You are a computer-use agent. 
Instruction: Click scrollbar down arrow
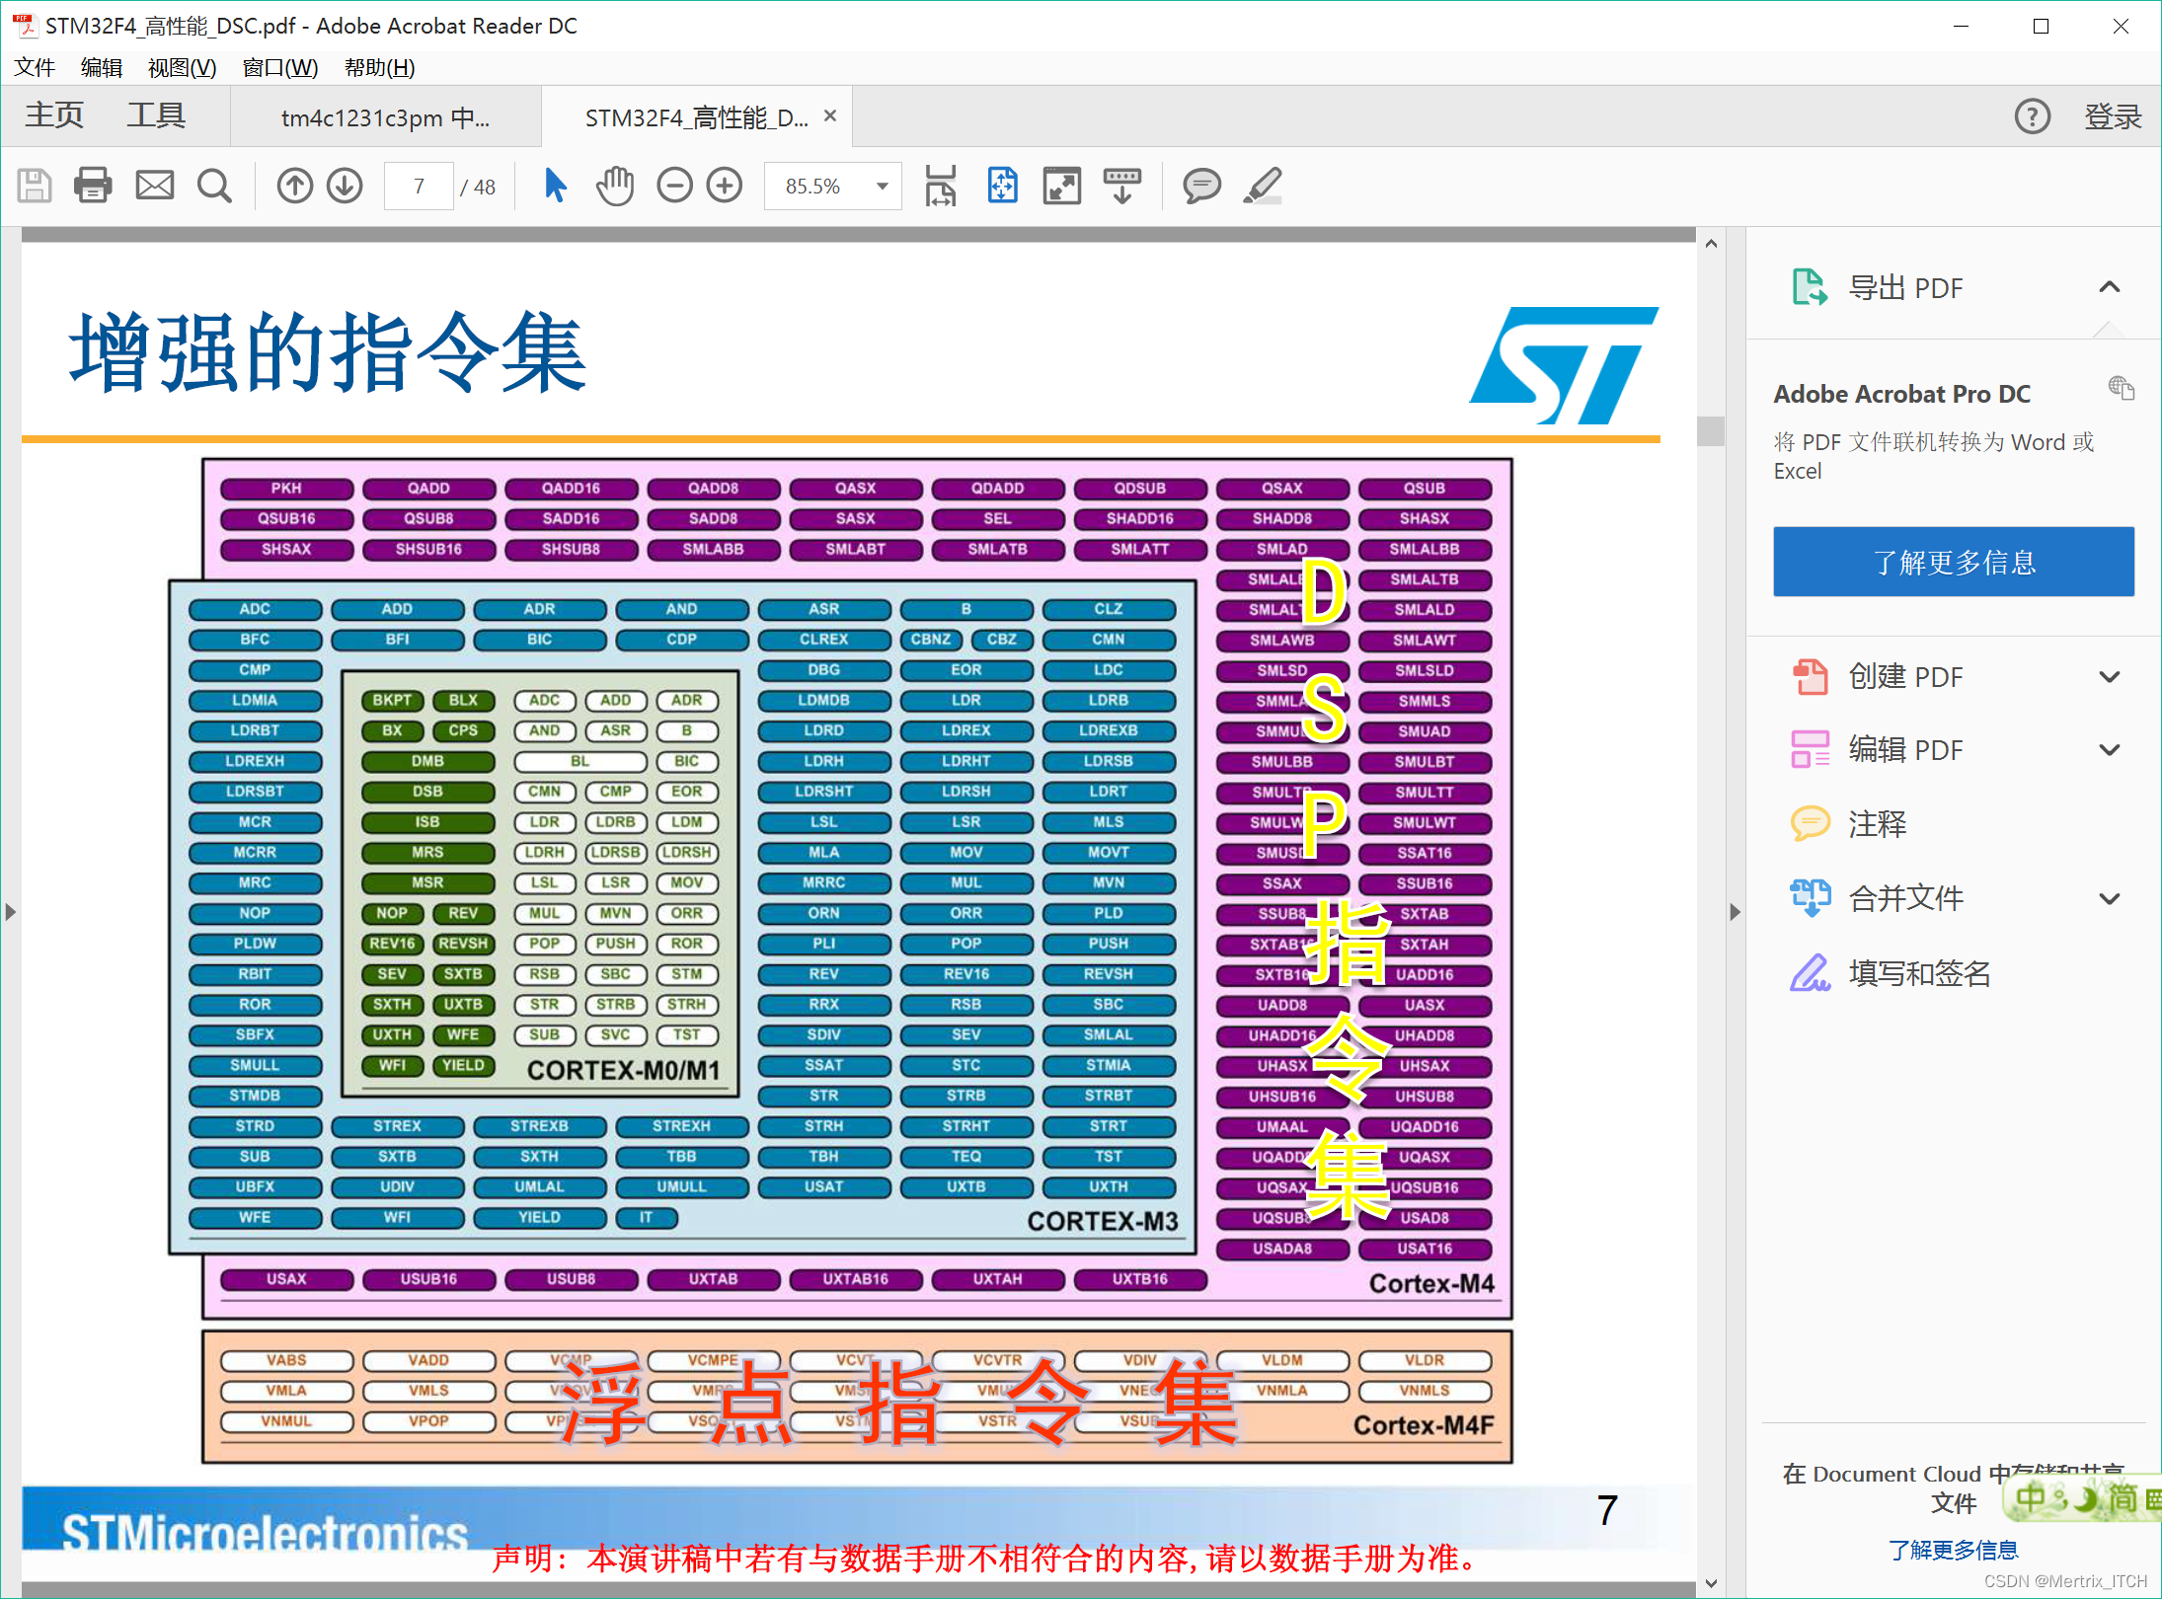(1711, 1582)
